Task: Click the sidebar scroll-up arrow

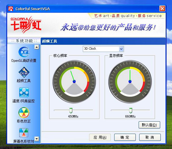Action: (x=37, y=47)
